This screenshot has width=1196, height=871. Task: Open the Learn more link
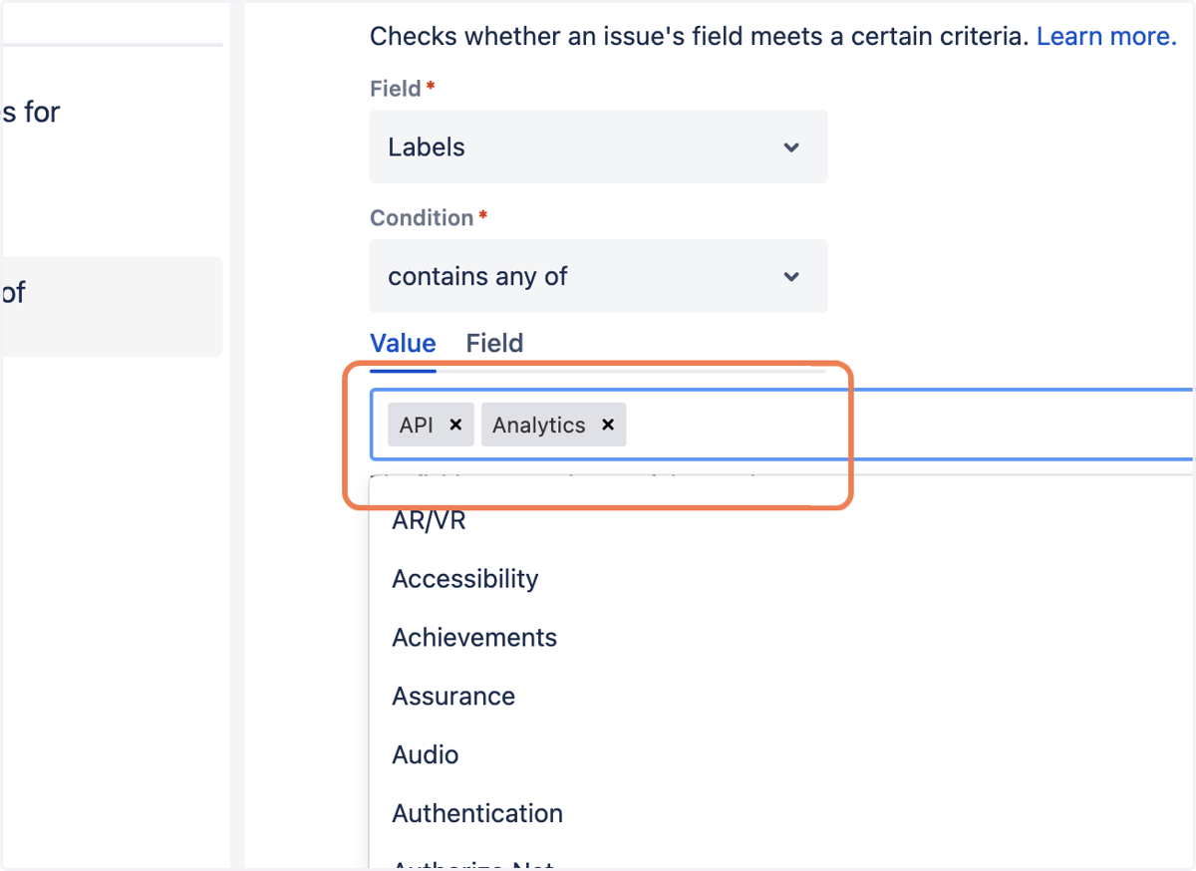(x=1106, y=37)
